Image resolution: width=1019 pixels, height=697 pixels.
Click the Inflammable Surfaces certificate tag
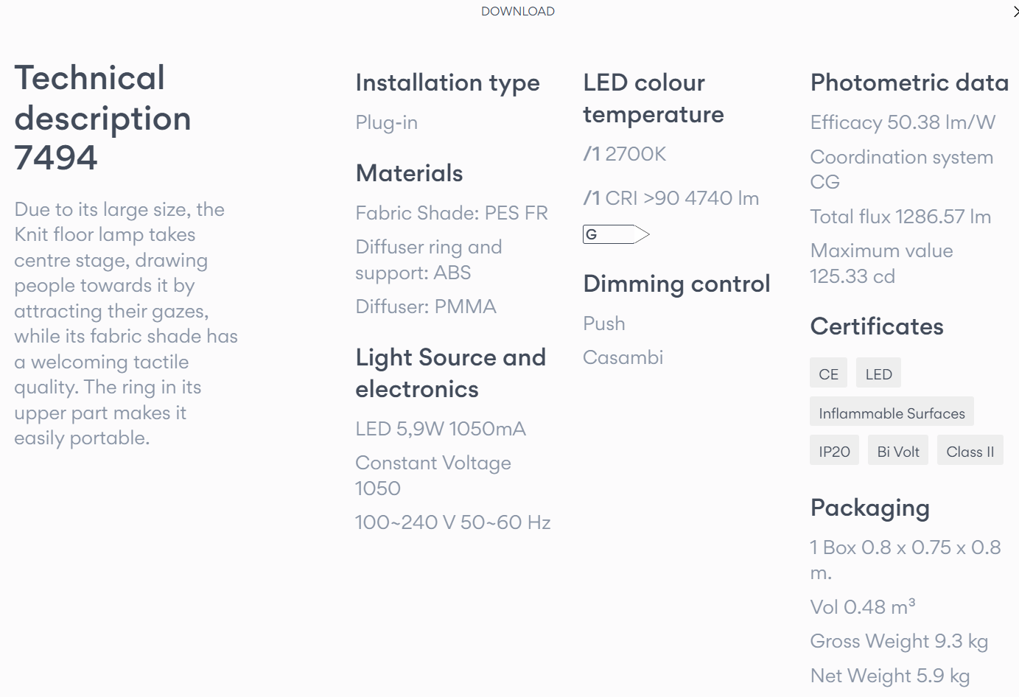pyautogui.click(x=892, y=413)
